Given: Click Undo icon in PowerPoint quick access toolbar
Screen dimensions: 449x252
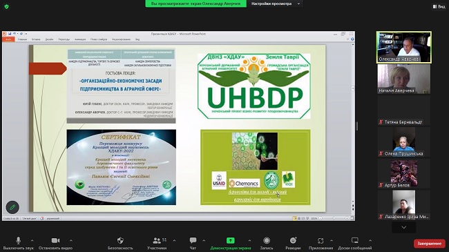Looking at the screenshot, I should [x=15, y=34].
